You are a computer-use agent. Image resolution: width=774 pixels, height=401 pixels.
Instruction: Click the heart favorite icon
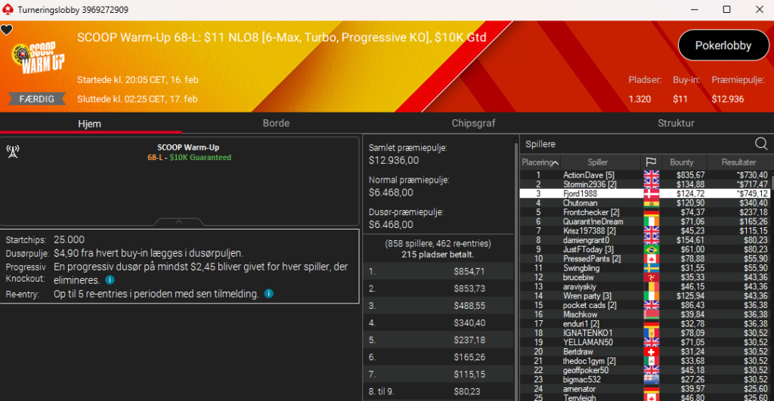click(x=7, y=30)
